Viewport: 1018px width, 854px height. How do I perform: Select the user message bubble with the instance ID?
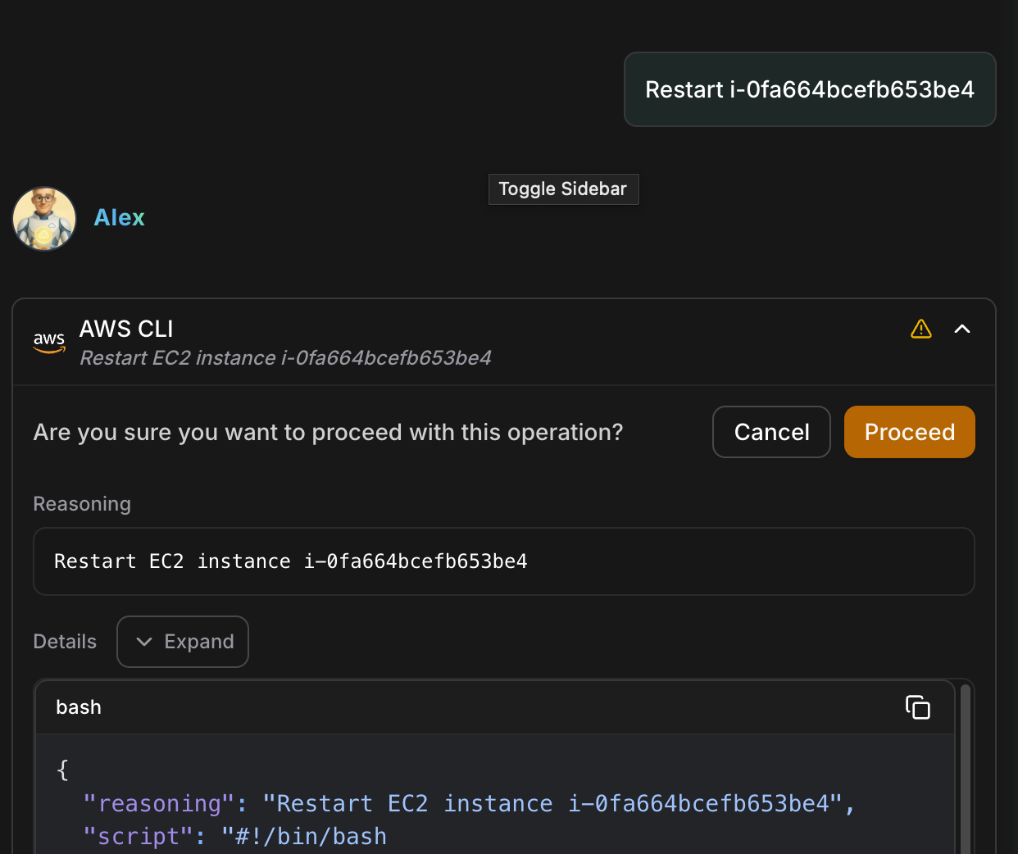[x=810, y=89]
